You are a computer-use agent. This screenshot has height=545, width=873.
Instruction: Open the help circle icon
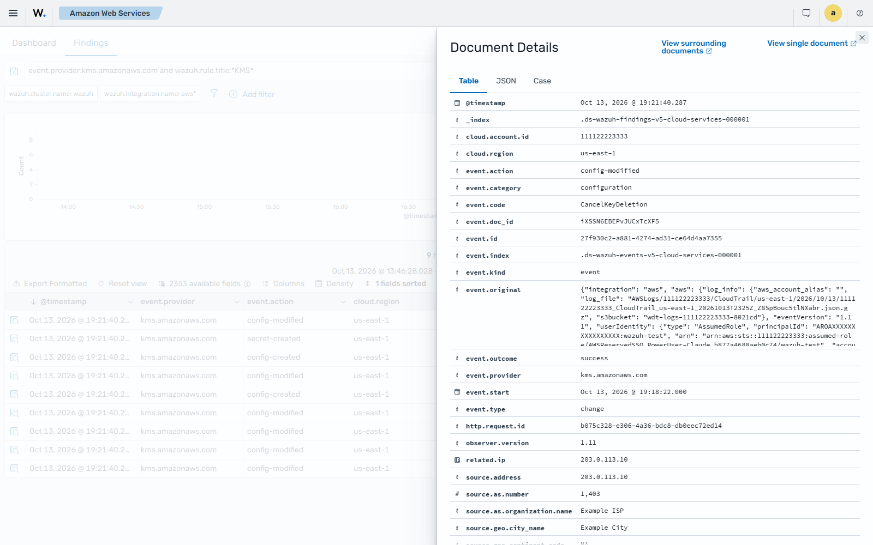860,13
